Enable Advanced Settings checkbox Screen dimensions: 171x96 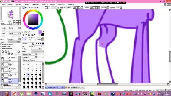pyautogui.click(x=23, y=60)
